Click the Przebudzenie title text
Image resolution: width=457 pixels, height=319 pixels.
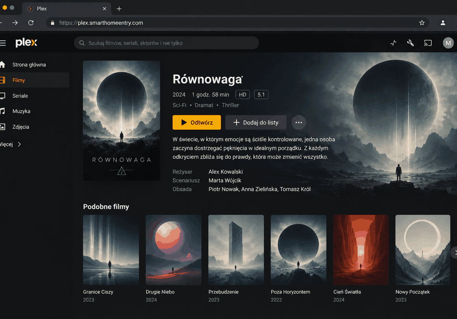tap(224, 292)
